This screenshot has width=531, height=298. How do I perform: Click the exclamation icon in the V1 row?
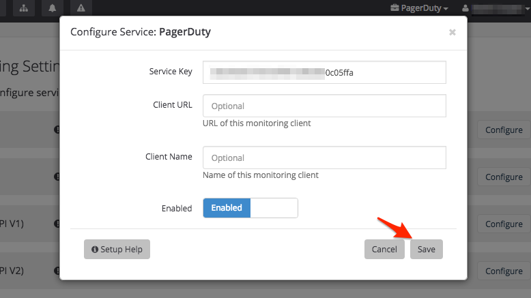[x=57, y=224]
